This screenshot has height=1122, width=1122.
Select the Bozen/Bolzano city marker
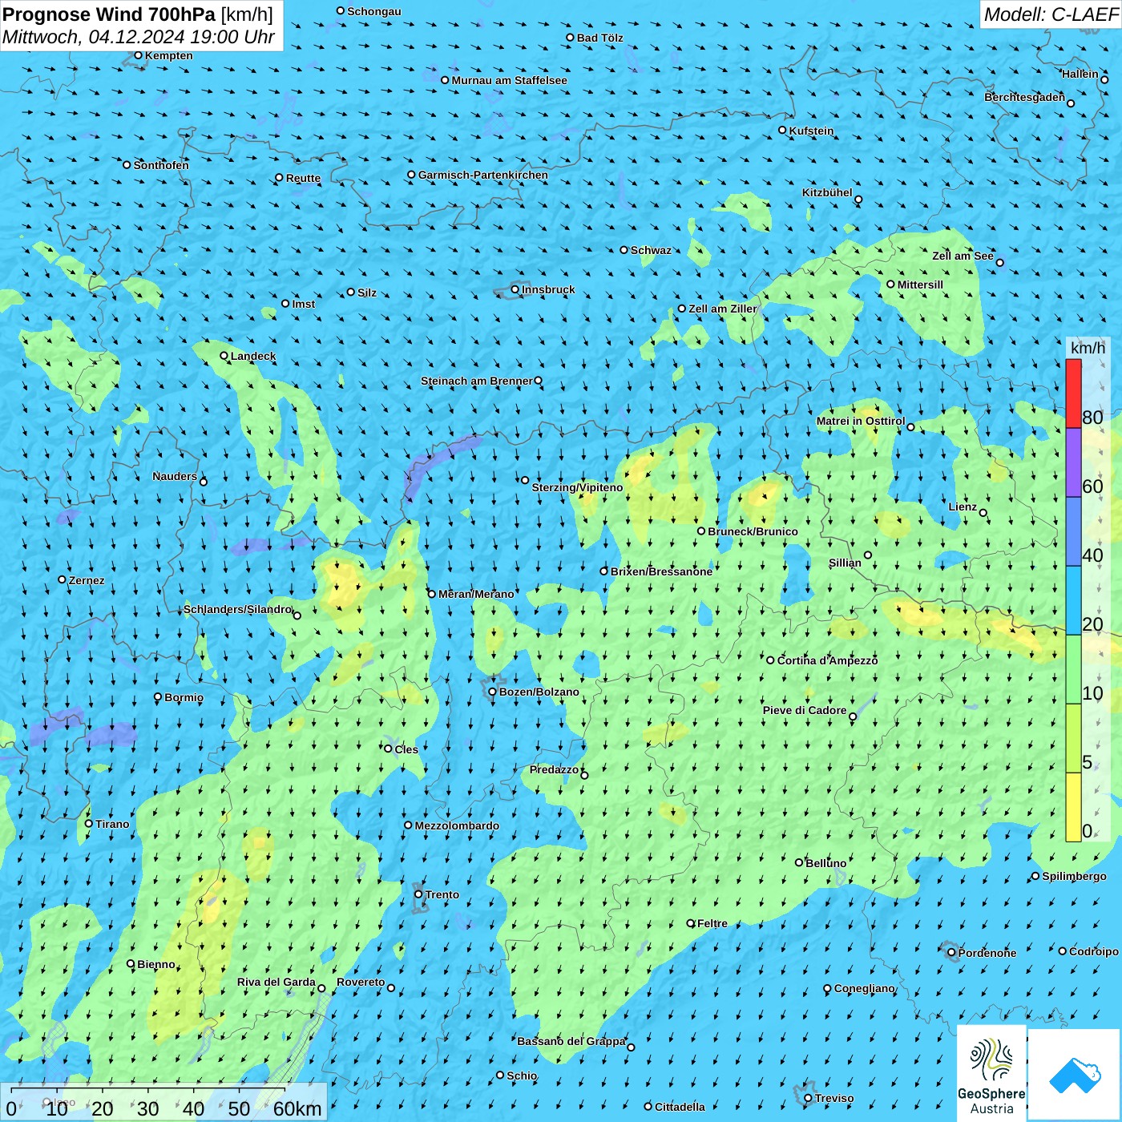pyautogui.click(x=492, y=692)
